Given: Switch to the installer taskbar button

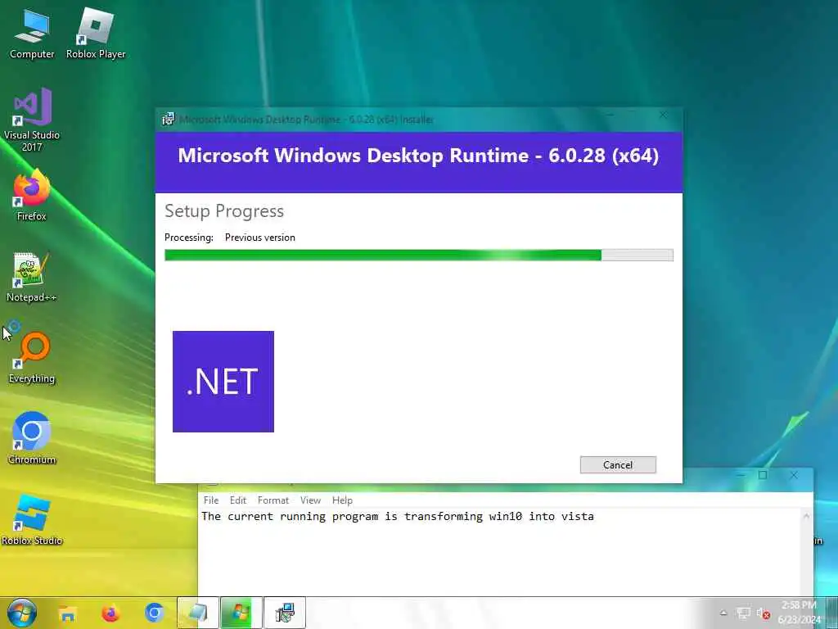Looking at the screenshot, I should pyautogui.click(x=285, y=613).
